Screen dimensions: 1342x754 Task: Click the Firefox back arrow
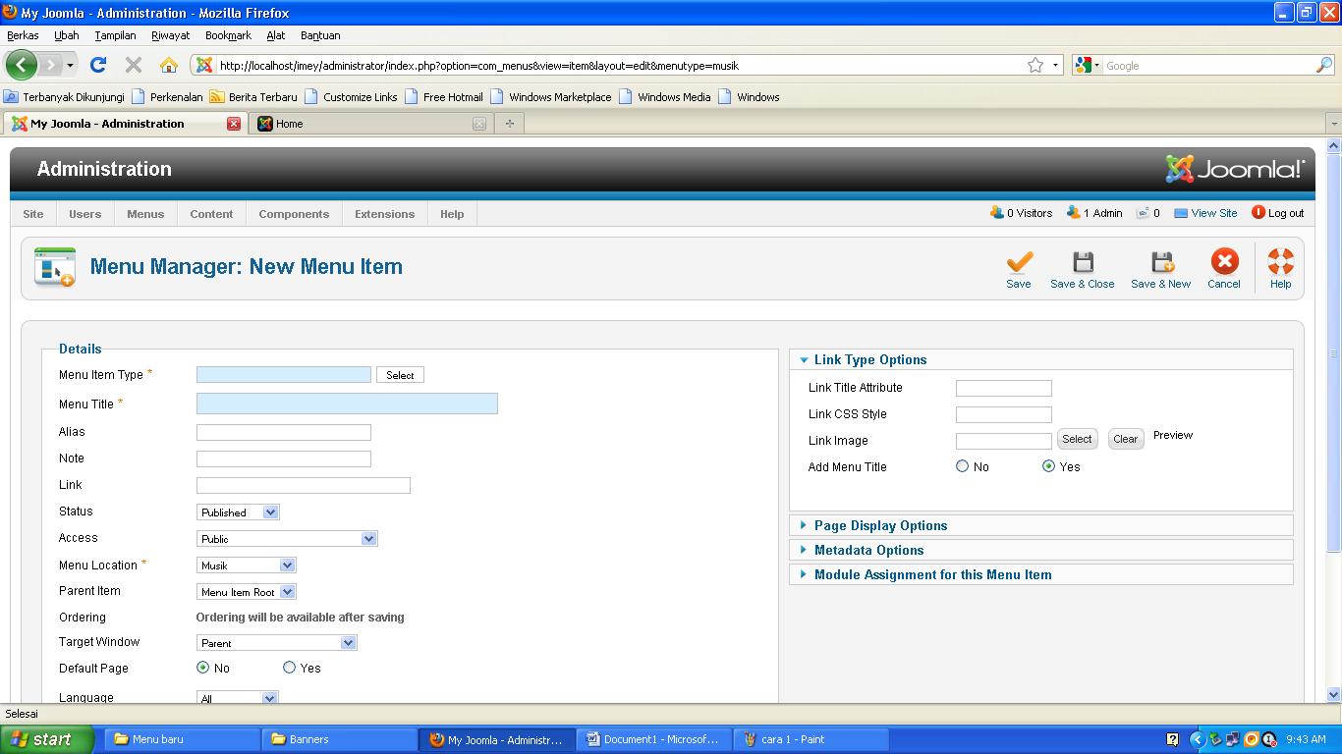click(x=22, y=65)
